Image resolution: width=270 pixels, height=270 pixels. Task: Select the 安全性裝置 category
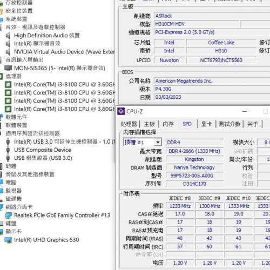point(19,11)
